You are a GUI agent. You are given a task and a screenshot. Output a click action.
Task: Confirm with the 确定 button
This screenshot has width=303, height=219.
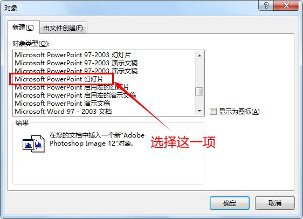(230, 203)
